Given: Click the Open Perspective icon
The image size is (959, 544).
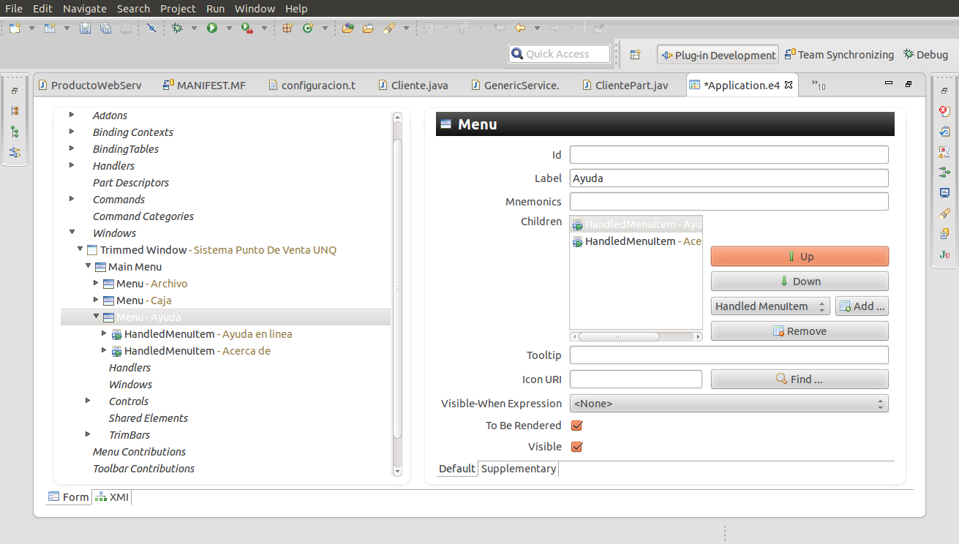Looking at the screenshot, I should (x=635, y=55).
